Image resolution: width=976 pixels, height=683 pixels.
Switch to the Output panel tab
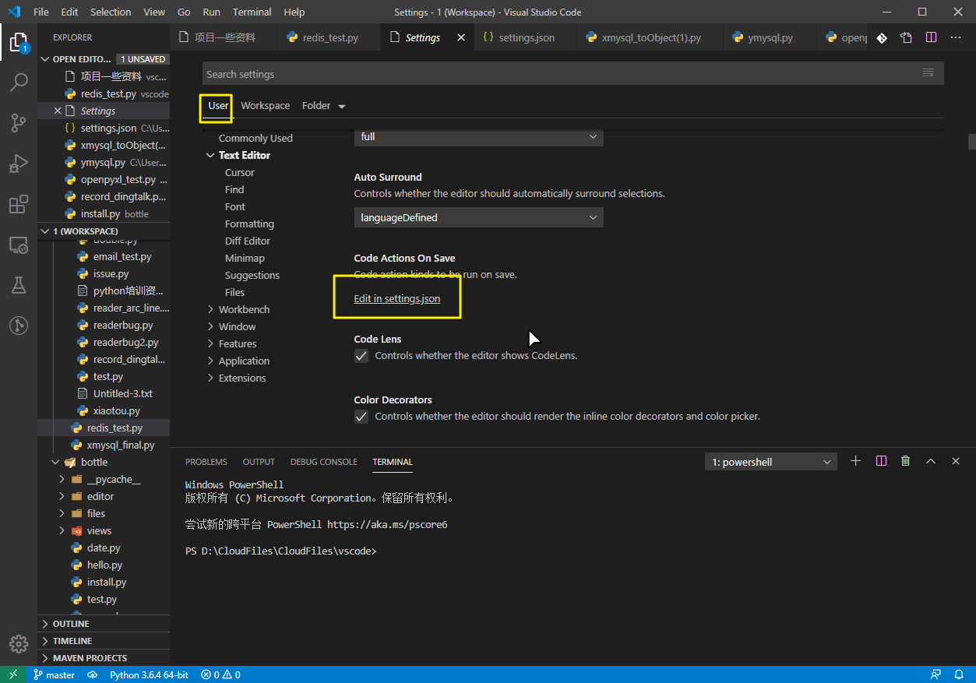(259, 462)
